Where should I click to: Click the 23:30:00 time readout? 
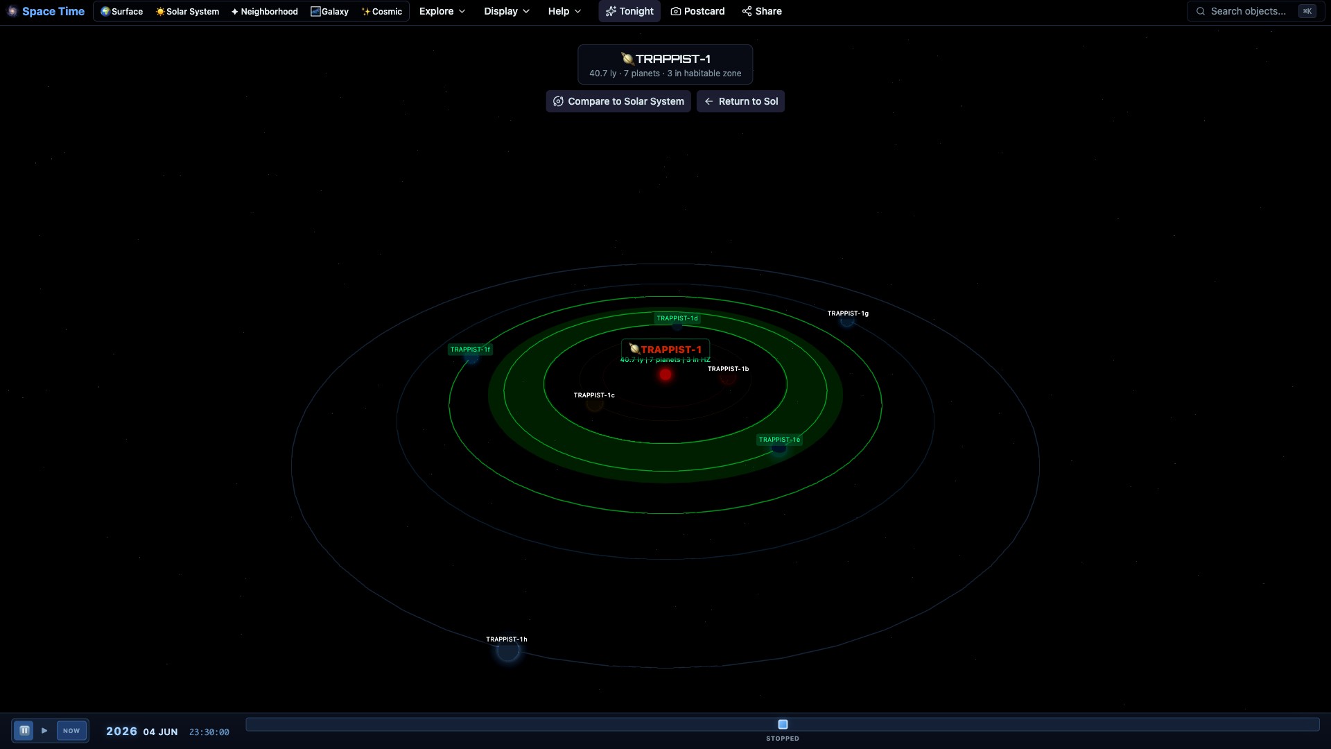209,732
